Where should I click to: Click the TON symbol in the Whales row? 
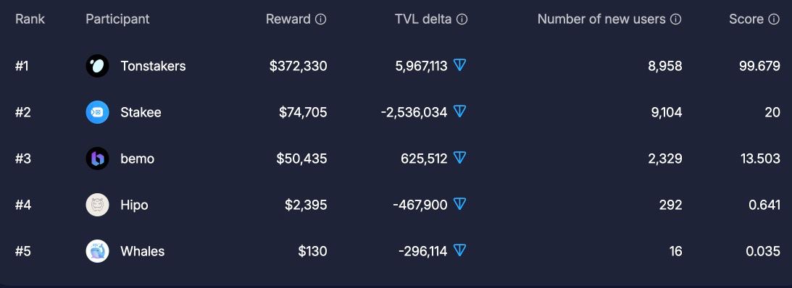tap(459, 250)
